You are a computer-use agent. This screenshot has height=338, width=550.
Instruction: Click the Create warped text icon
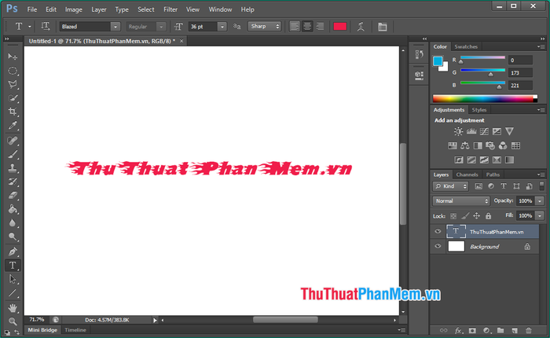(x=361, y=27)
